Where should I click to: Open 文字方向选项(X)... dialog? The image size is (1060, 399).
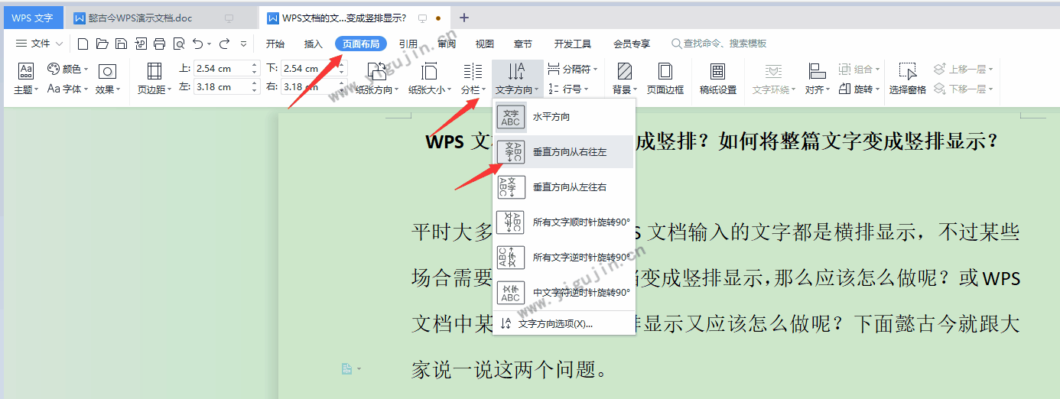tap(564, 323)
